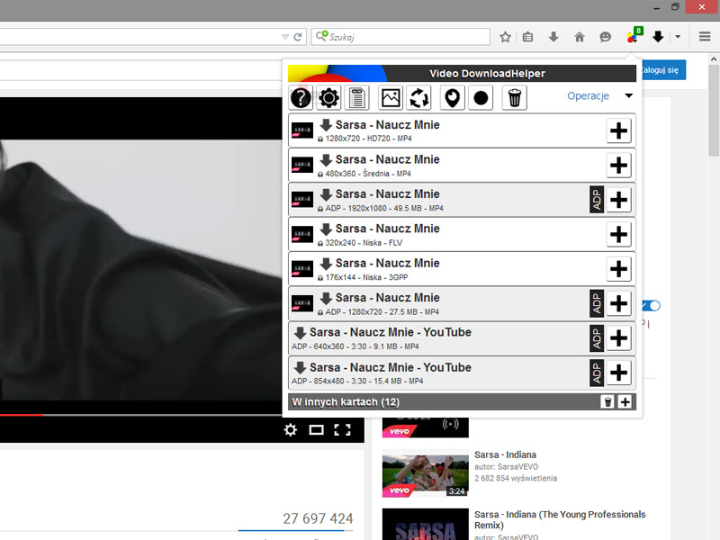The height and width of the screenshot is (540, 720).
Task: Open YouTube player settings gear
Action: click(x=290, y=430)
